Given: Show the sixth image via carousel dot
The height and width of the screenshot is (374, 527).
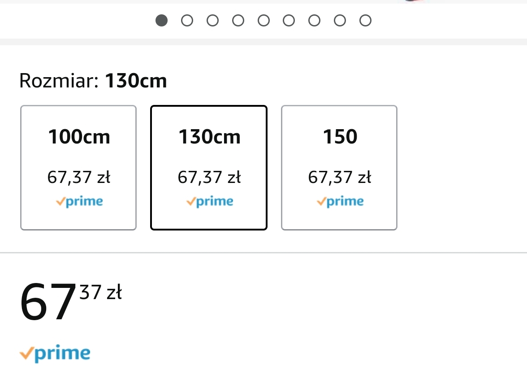Looking at the screenshot, I should tap(289, 21).
